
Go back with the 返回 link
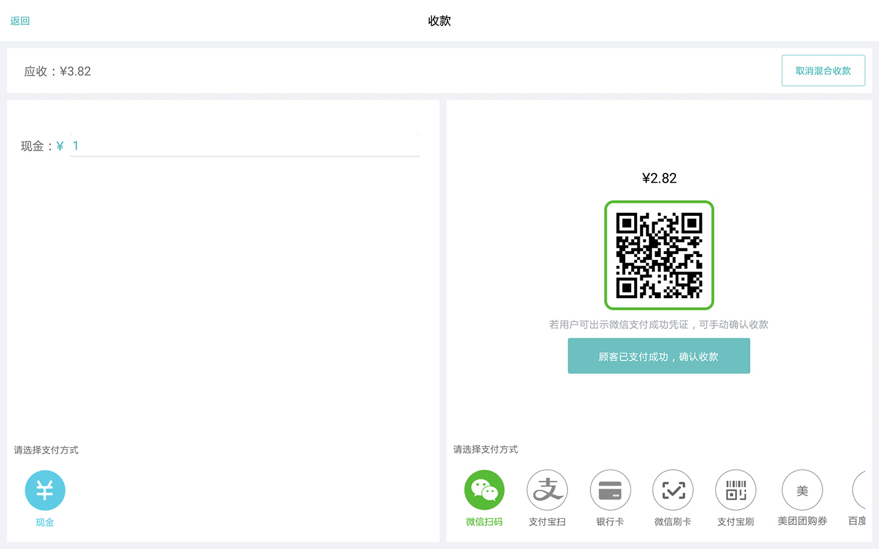click(20, 21)
